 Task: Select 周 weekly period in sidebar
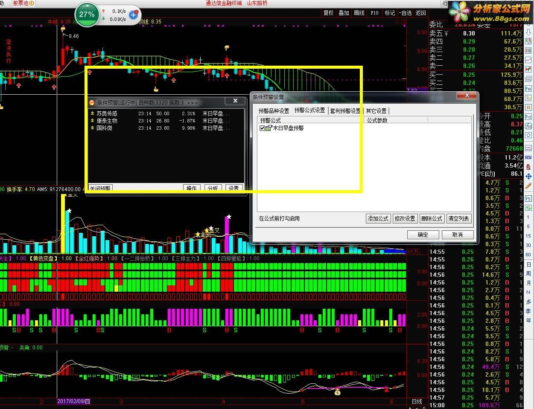coord(528,274)
